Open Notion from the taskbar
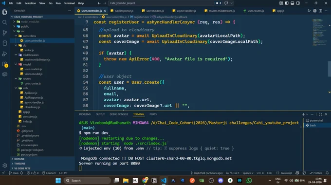This screenshot has height=185, width=331. (x=154, y=181)
